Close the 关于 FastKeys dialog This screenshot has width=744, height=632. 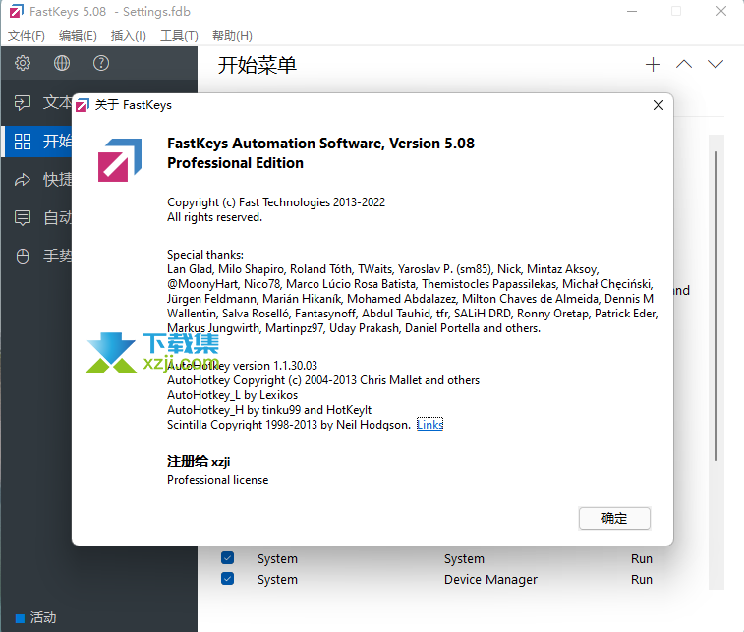(x=658, y=105)
